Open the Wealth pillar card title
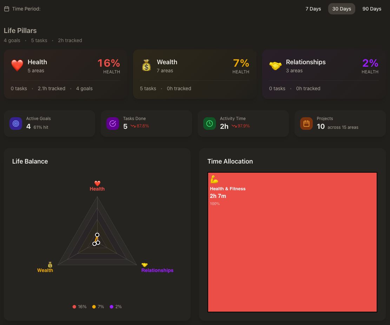Image resolution: width=390 pixels, height=325 pixels. pos(167,62)
